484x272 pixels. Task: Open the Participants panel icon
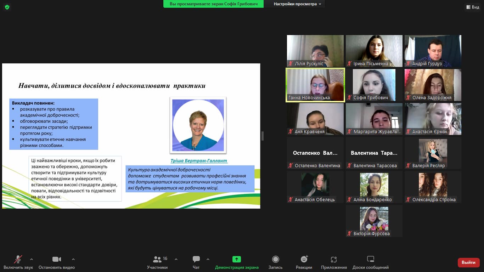pos(157,260)
